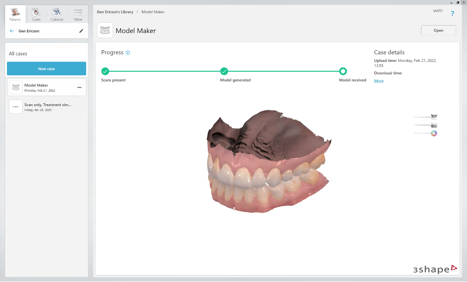
Task: Switch to the Cases tab
Action: [36, 14]
